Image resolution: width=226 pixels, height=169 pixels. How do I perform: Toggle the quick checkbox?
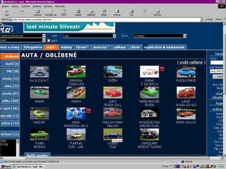point(48,40)
